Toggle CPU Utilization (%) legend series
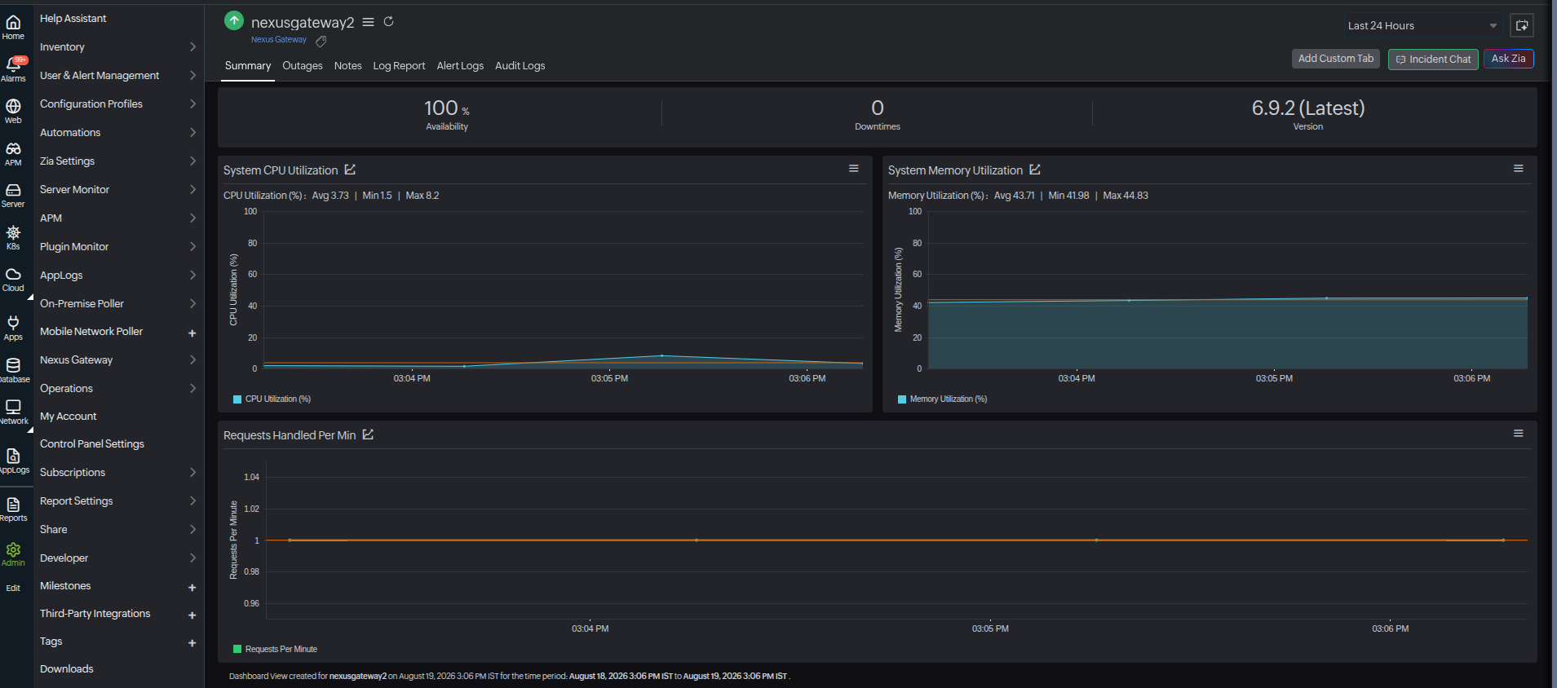This screenshot has width=1557, height=688. (x=272, y=399)
